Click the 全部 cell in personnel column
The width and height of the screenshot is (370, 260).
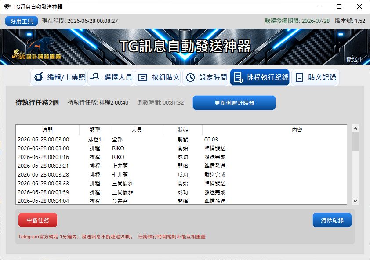[117, 139]
